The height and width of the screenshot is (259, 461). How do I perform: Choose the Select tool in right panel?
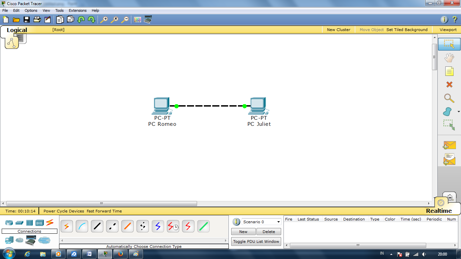(449, 44)
